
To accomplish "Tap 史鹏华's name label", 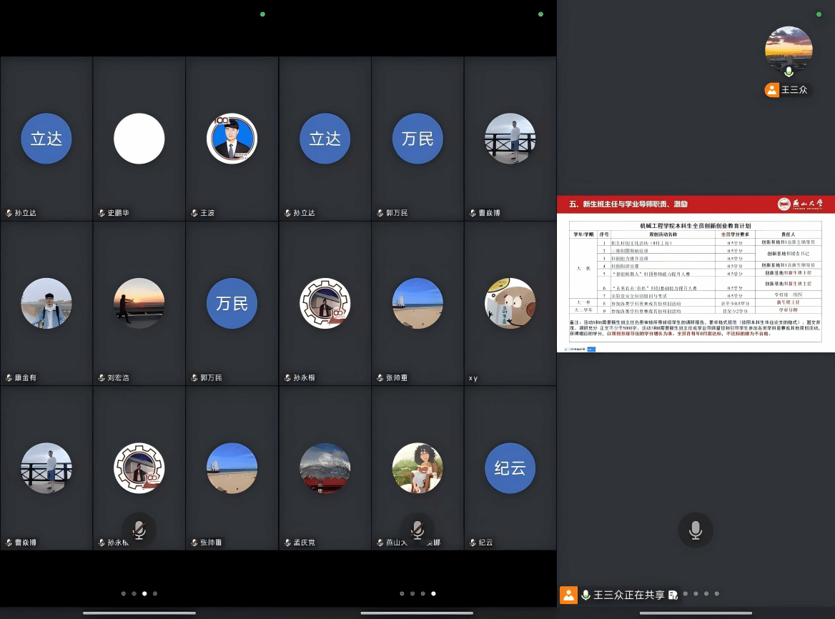I will tap(118, 213).
